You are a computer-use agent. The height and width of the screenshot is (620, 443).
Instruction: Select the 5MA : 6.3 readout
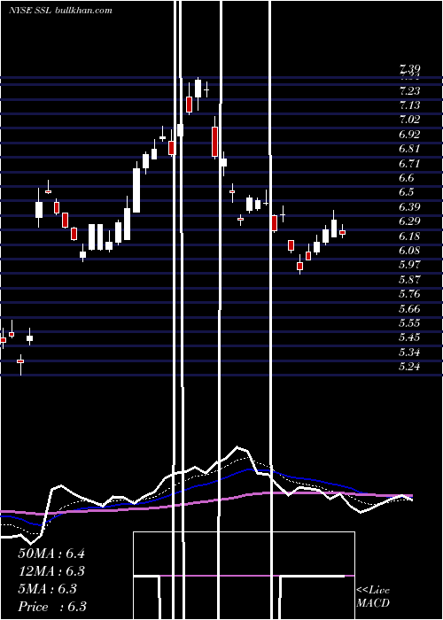click(x=48, y=589)
